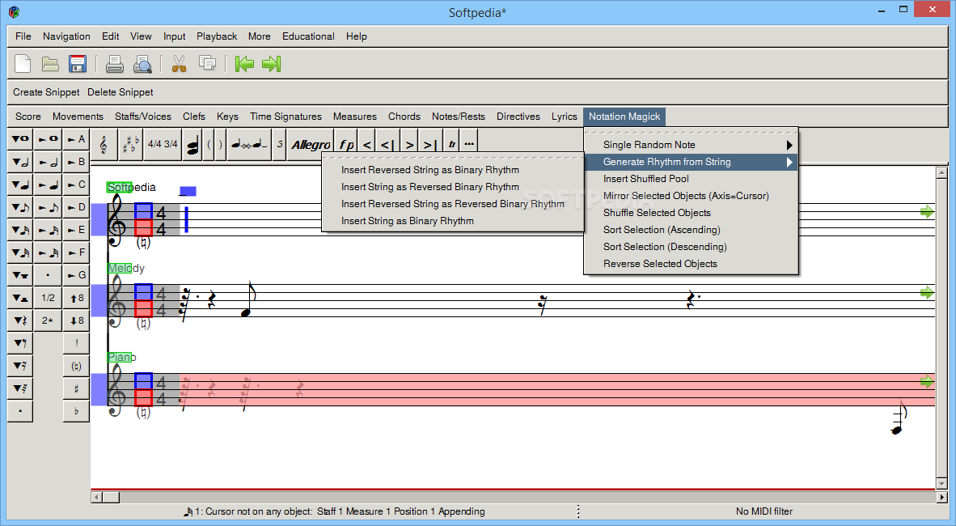Go to the last measure with the right green arrow
The image size is (956, 526).
click(271, 63)
